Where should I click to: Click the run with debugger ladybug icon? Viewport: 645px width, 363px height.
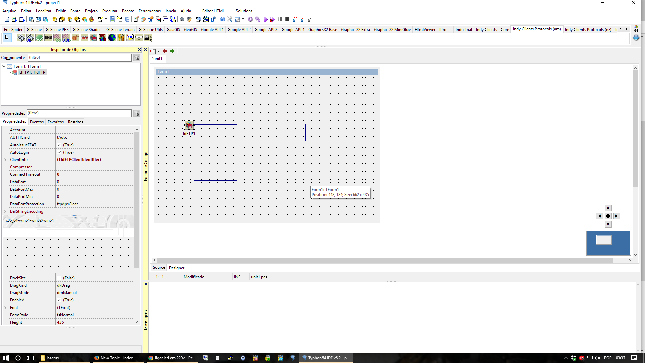272,19
